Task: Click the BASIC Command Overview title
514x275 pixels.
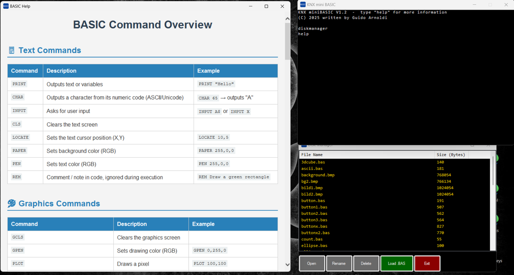Action: click(143, 24)
